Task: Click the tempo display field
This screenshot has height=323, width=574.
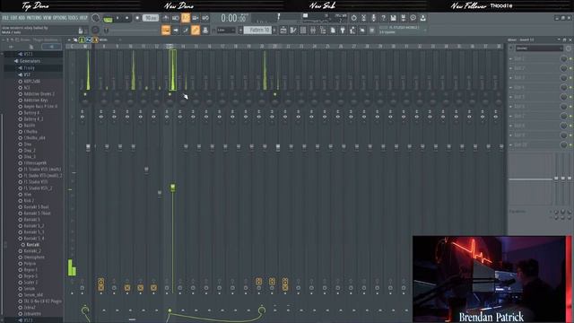Action: pyautogui.click(x=151, y=18)
